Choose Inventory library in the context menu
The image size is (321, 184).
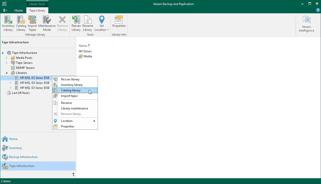75,85
